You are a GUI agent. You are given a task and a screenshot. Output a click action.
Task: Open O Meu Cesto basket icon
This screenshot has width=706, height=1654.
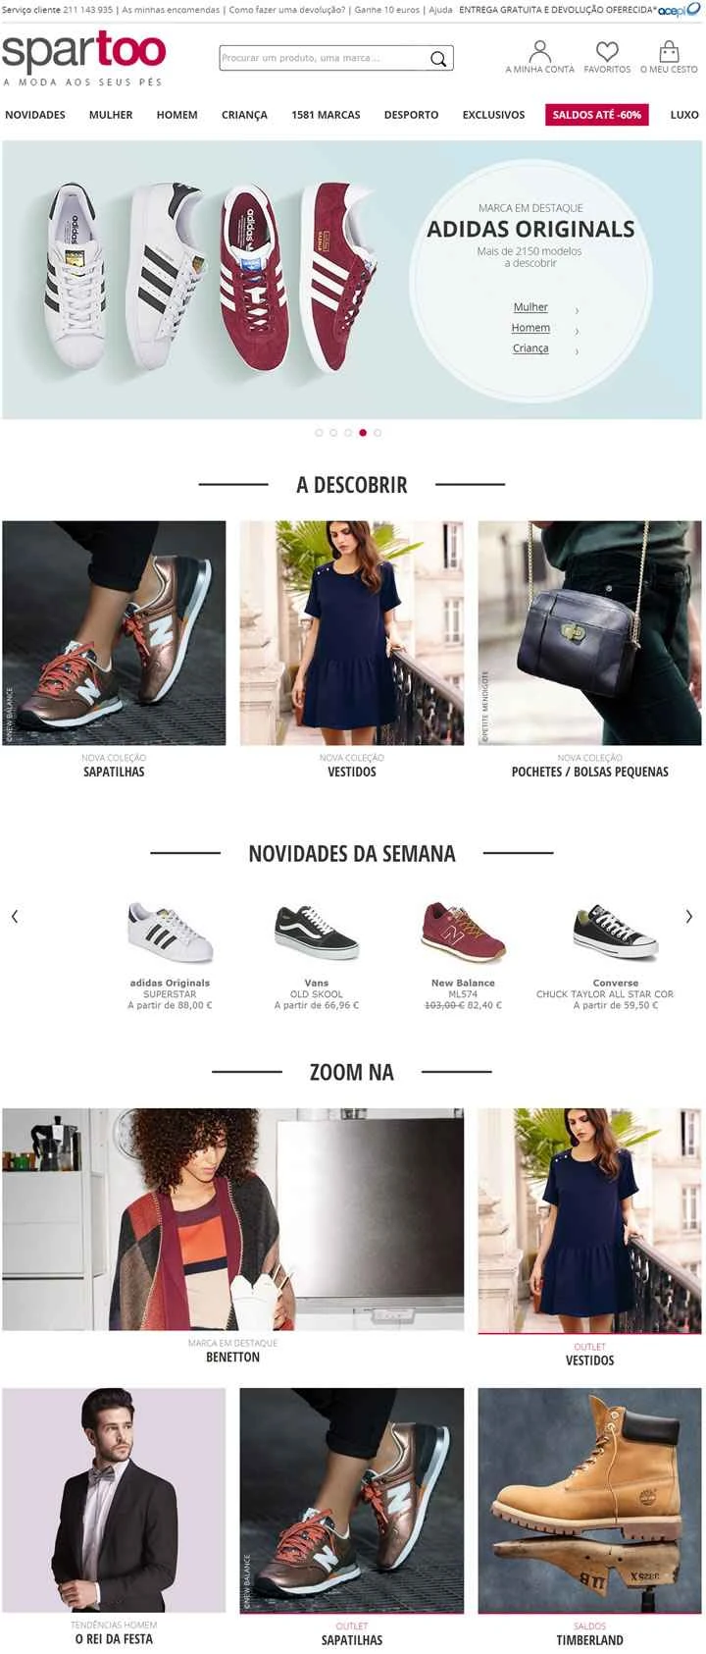(x=669, y=51)
